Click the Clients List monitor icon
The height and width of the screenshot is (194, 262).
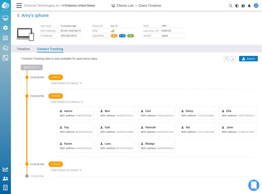(113, 6)
